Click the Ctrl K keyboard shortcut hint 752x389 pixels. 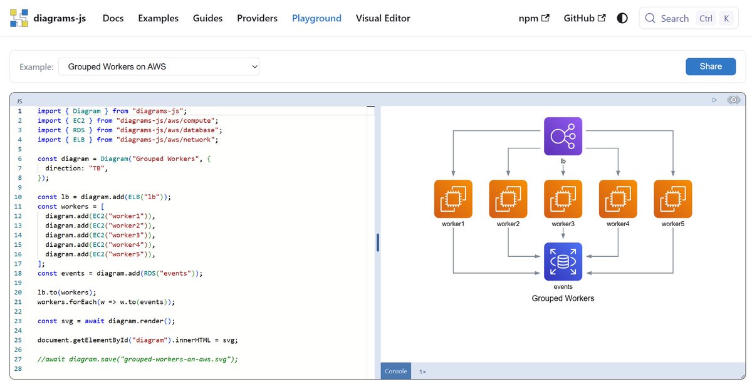pyautogui.click(x=716, y=18)
